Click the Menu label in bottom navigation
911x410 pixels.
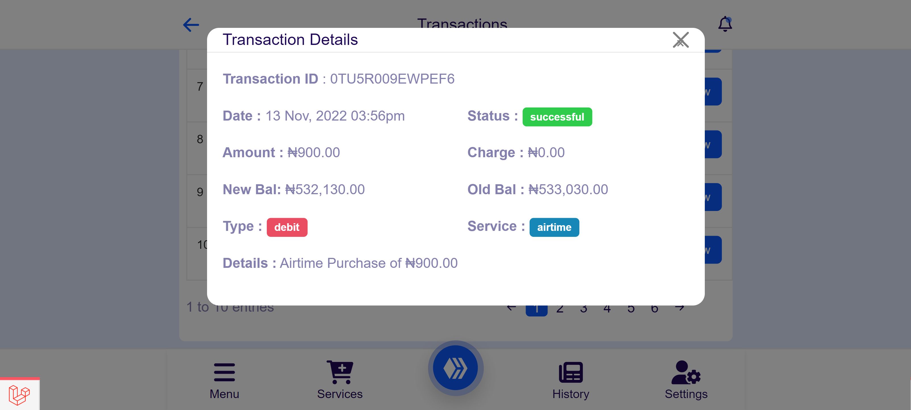pyautogui.click(x=224, y=394)
